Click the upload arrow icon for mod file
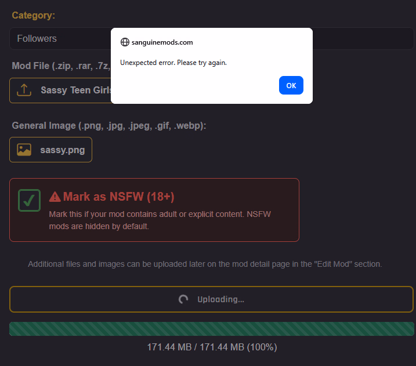416x366 pixels. [24, 90]
